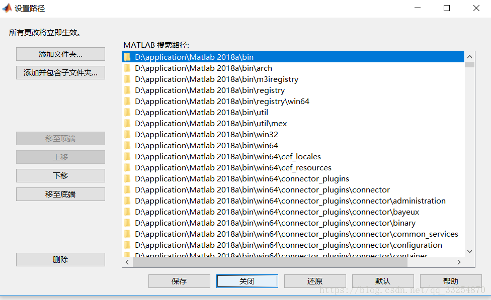Click the folder icon beside connector\administration
This screenshot has width=491, height=300.
127,201
